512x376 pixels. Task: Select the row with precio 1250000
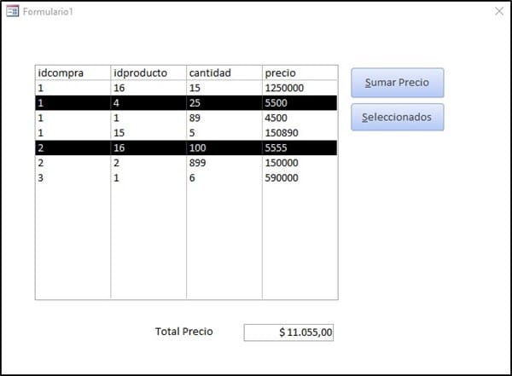tap(186, 88)
